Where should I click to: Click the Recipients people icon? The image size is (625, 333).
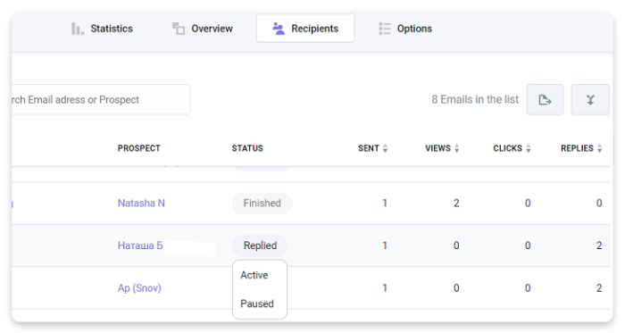(279, 29)
